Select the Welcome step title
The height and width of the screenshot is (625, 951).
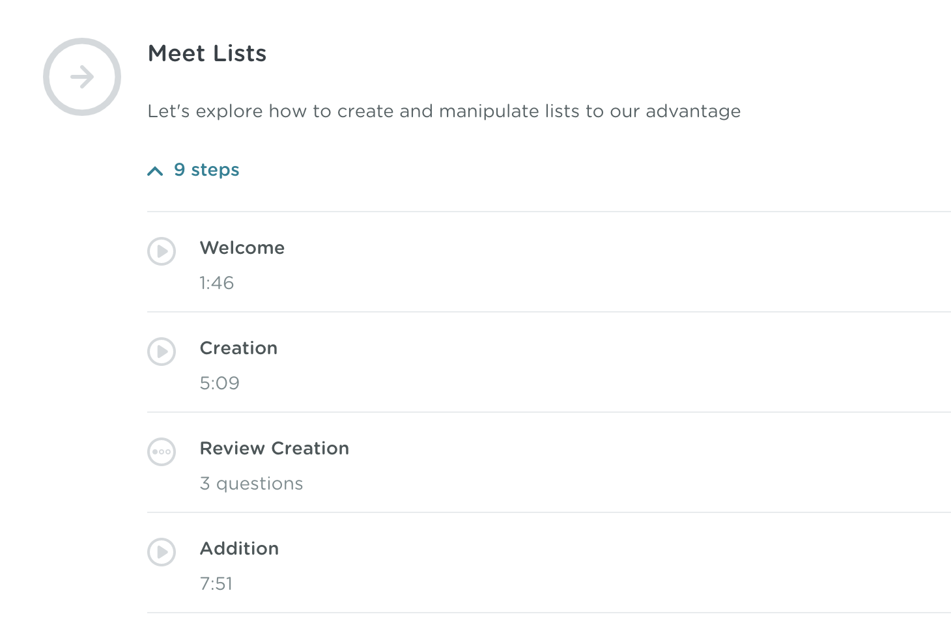(x=242, y=248)
